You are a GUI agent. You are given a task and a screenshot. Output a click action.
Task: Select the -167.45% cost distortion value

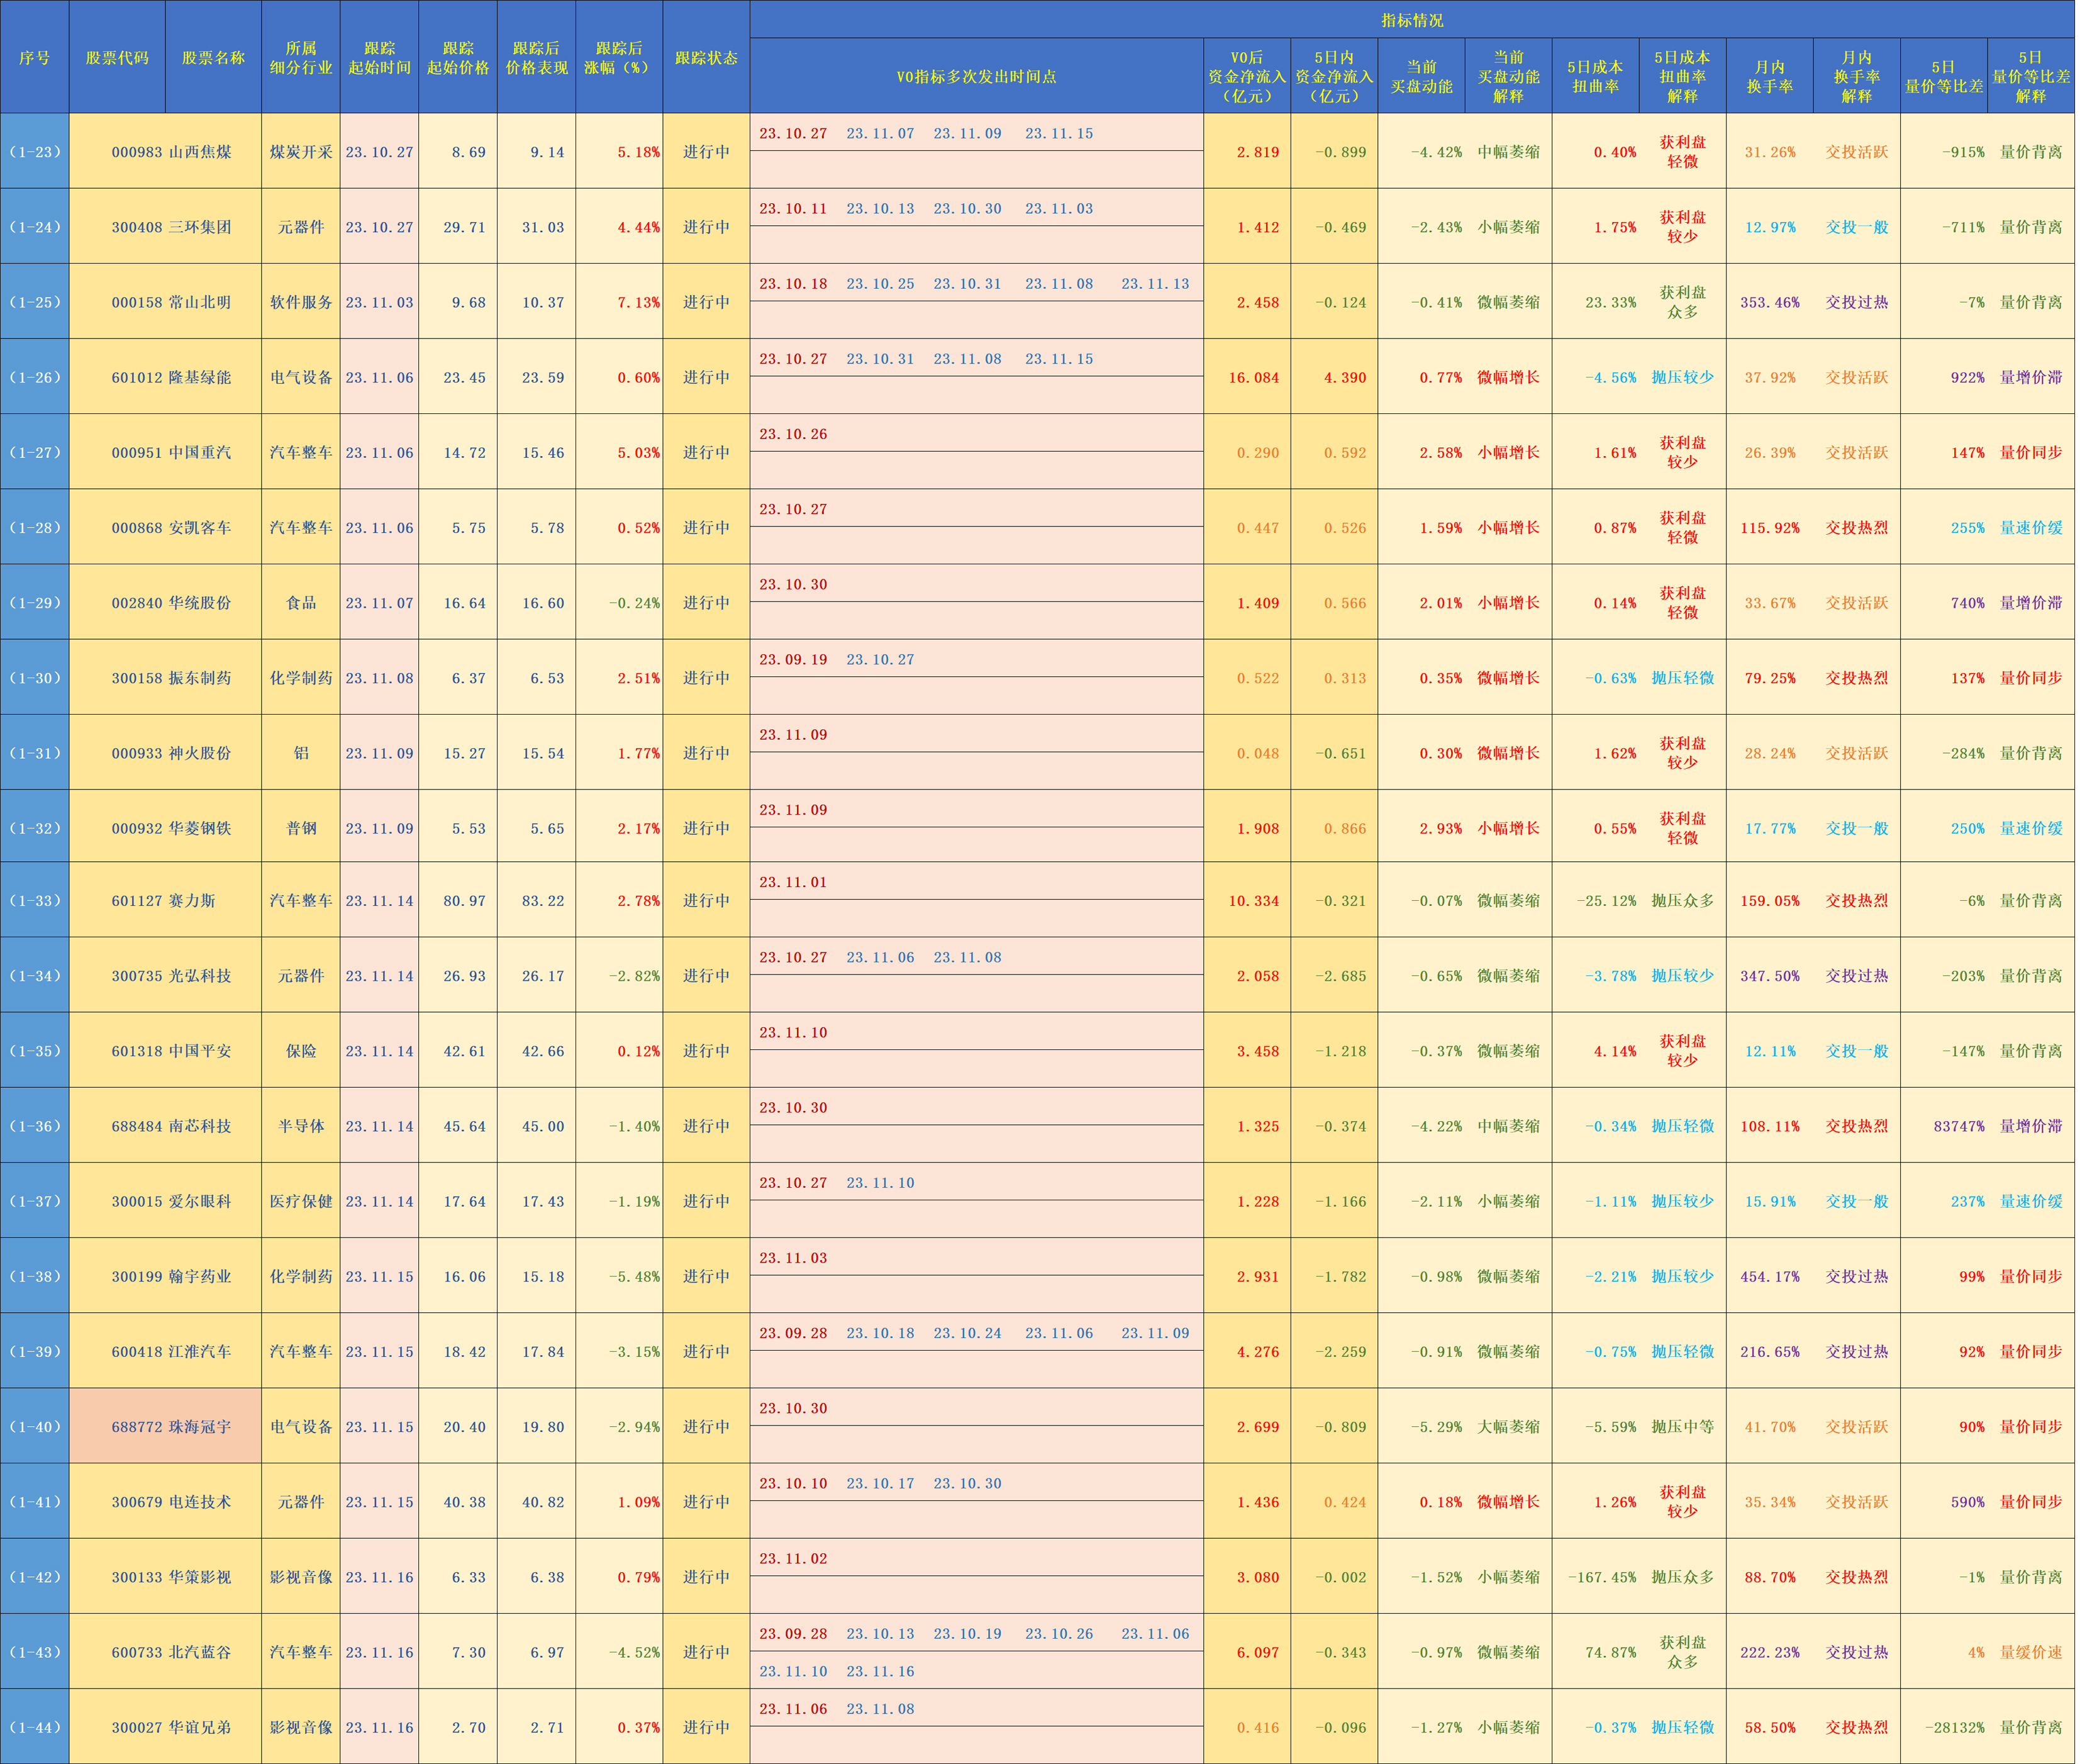pyautogui.click(x=1601, y=1576)
